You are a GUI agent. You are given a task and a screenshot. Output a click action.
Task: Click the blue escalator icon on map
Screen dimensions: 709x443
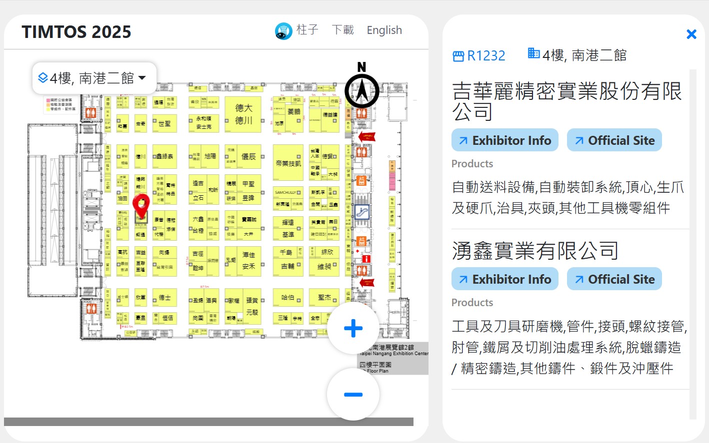click(362, 212)
